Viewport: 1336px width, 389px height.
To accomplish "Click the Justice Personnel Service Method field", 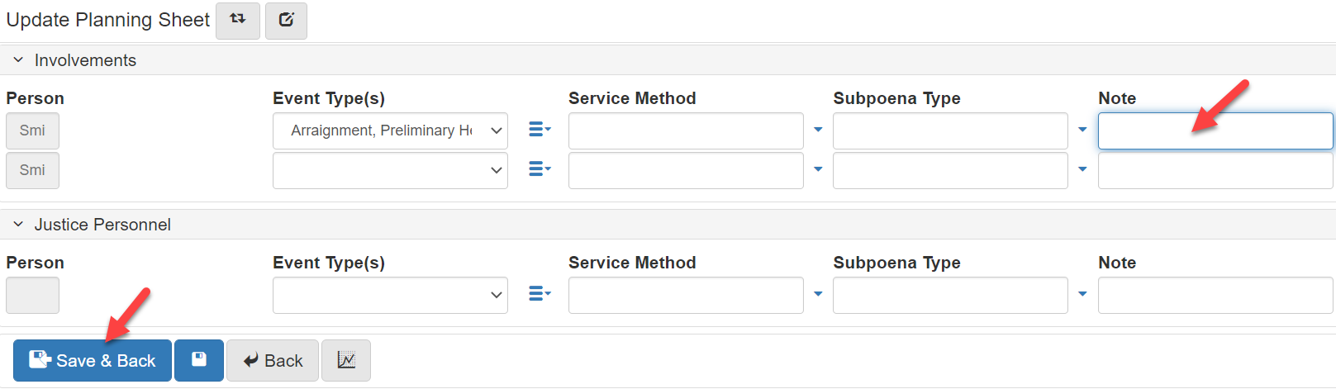I will click(x=686, y=295).
